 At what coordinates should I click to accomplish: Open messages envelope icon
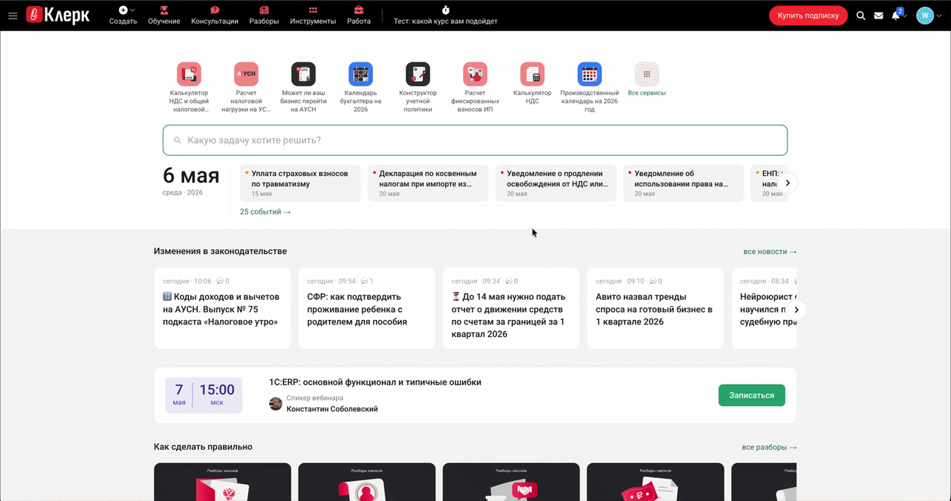(879, 16)
